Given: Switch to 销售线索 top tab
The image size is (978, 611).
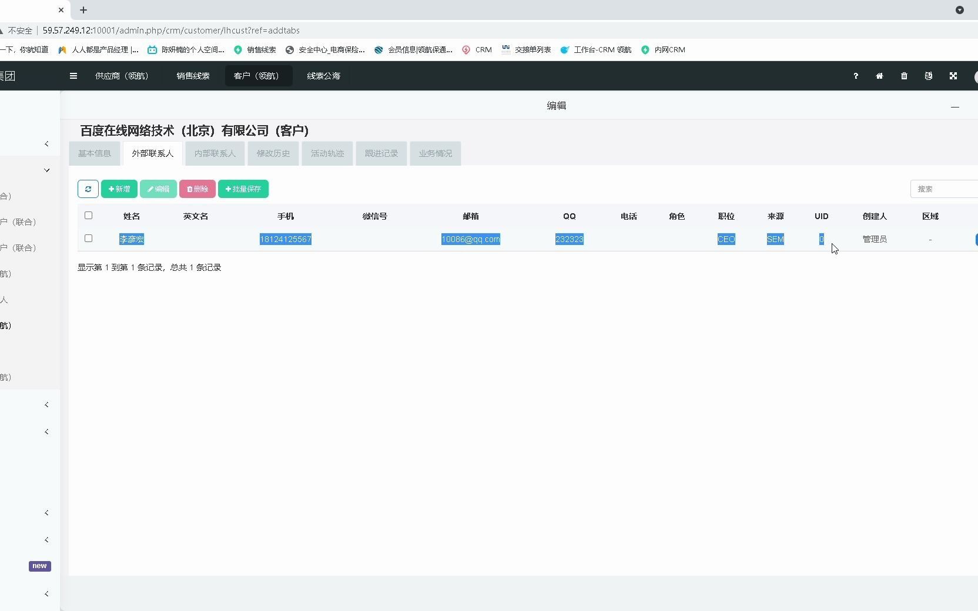Looking at the screenshot, I should 193,76.
